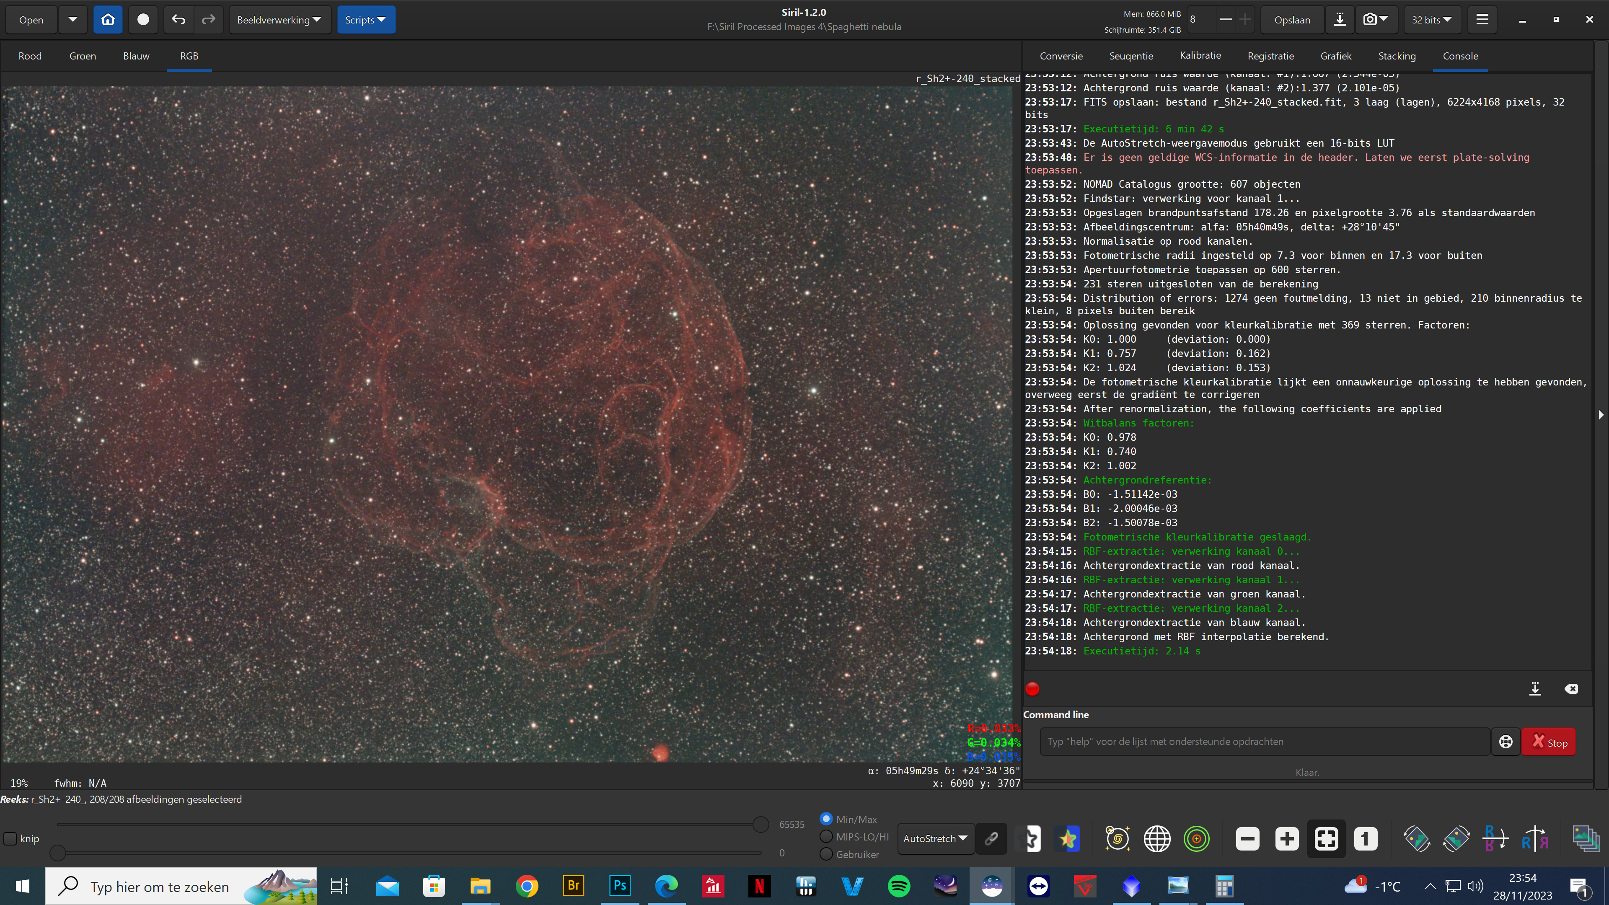
Task: Click the astrometry annotations galaxy icon
Action: pyautogui.click(x=1118, y=839)
